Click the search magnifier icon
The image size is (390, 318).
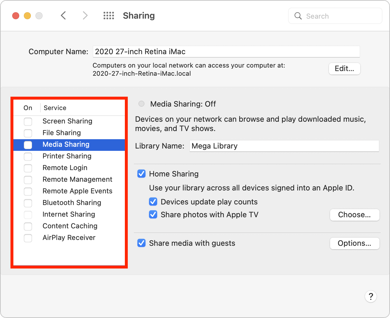[x=298, y=16]
